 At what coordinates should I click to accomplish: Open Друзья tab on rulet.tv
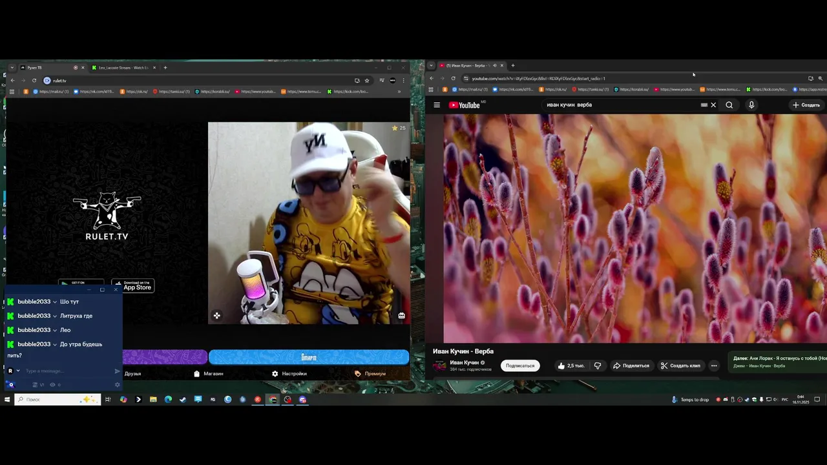click(x=132, y=373)
